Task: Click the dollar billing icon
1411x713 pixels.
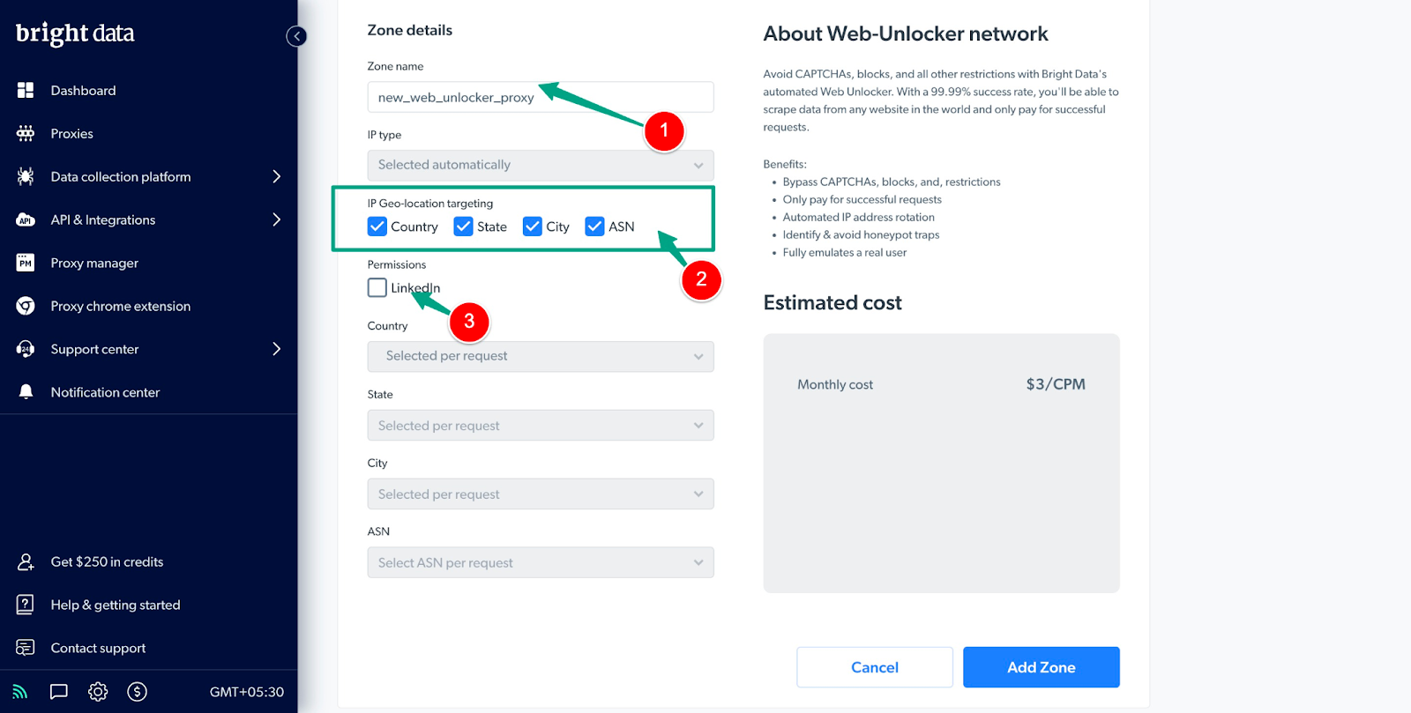Action: click(x=137, y=692)
